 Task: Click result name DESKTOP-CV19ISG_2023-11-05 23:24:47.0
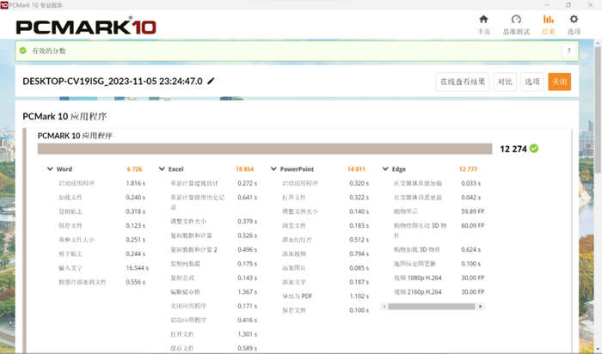tap(113, 82)
